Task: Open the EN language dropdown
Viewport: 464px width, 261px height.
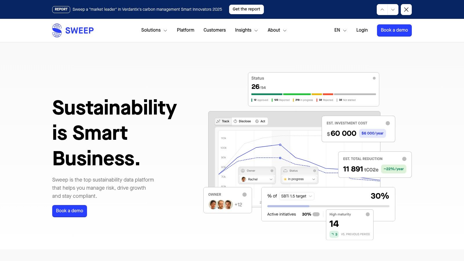Action: pyautogui.click(x=340, y=30)
